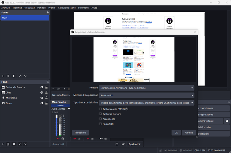The image size is (231, 153).
Task: Click the help question mark beside Cattura audio (BETA)
Action: point(127,109)
